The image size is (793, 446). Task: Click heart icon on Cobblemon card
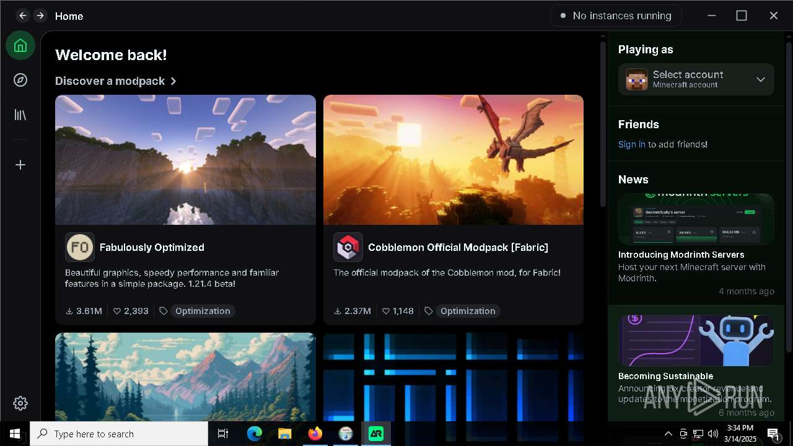tap(385, 311)
